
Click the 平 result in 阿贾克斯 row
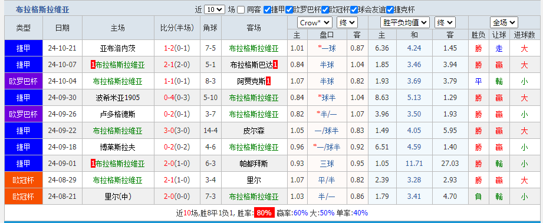[479, 81]
